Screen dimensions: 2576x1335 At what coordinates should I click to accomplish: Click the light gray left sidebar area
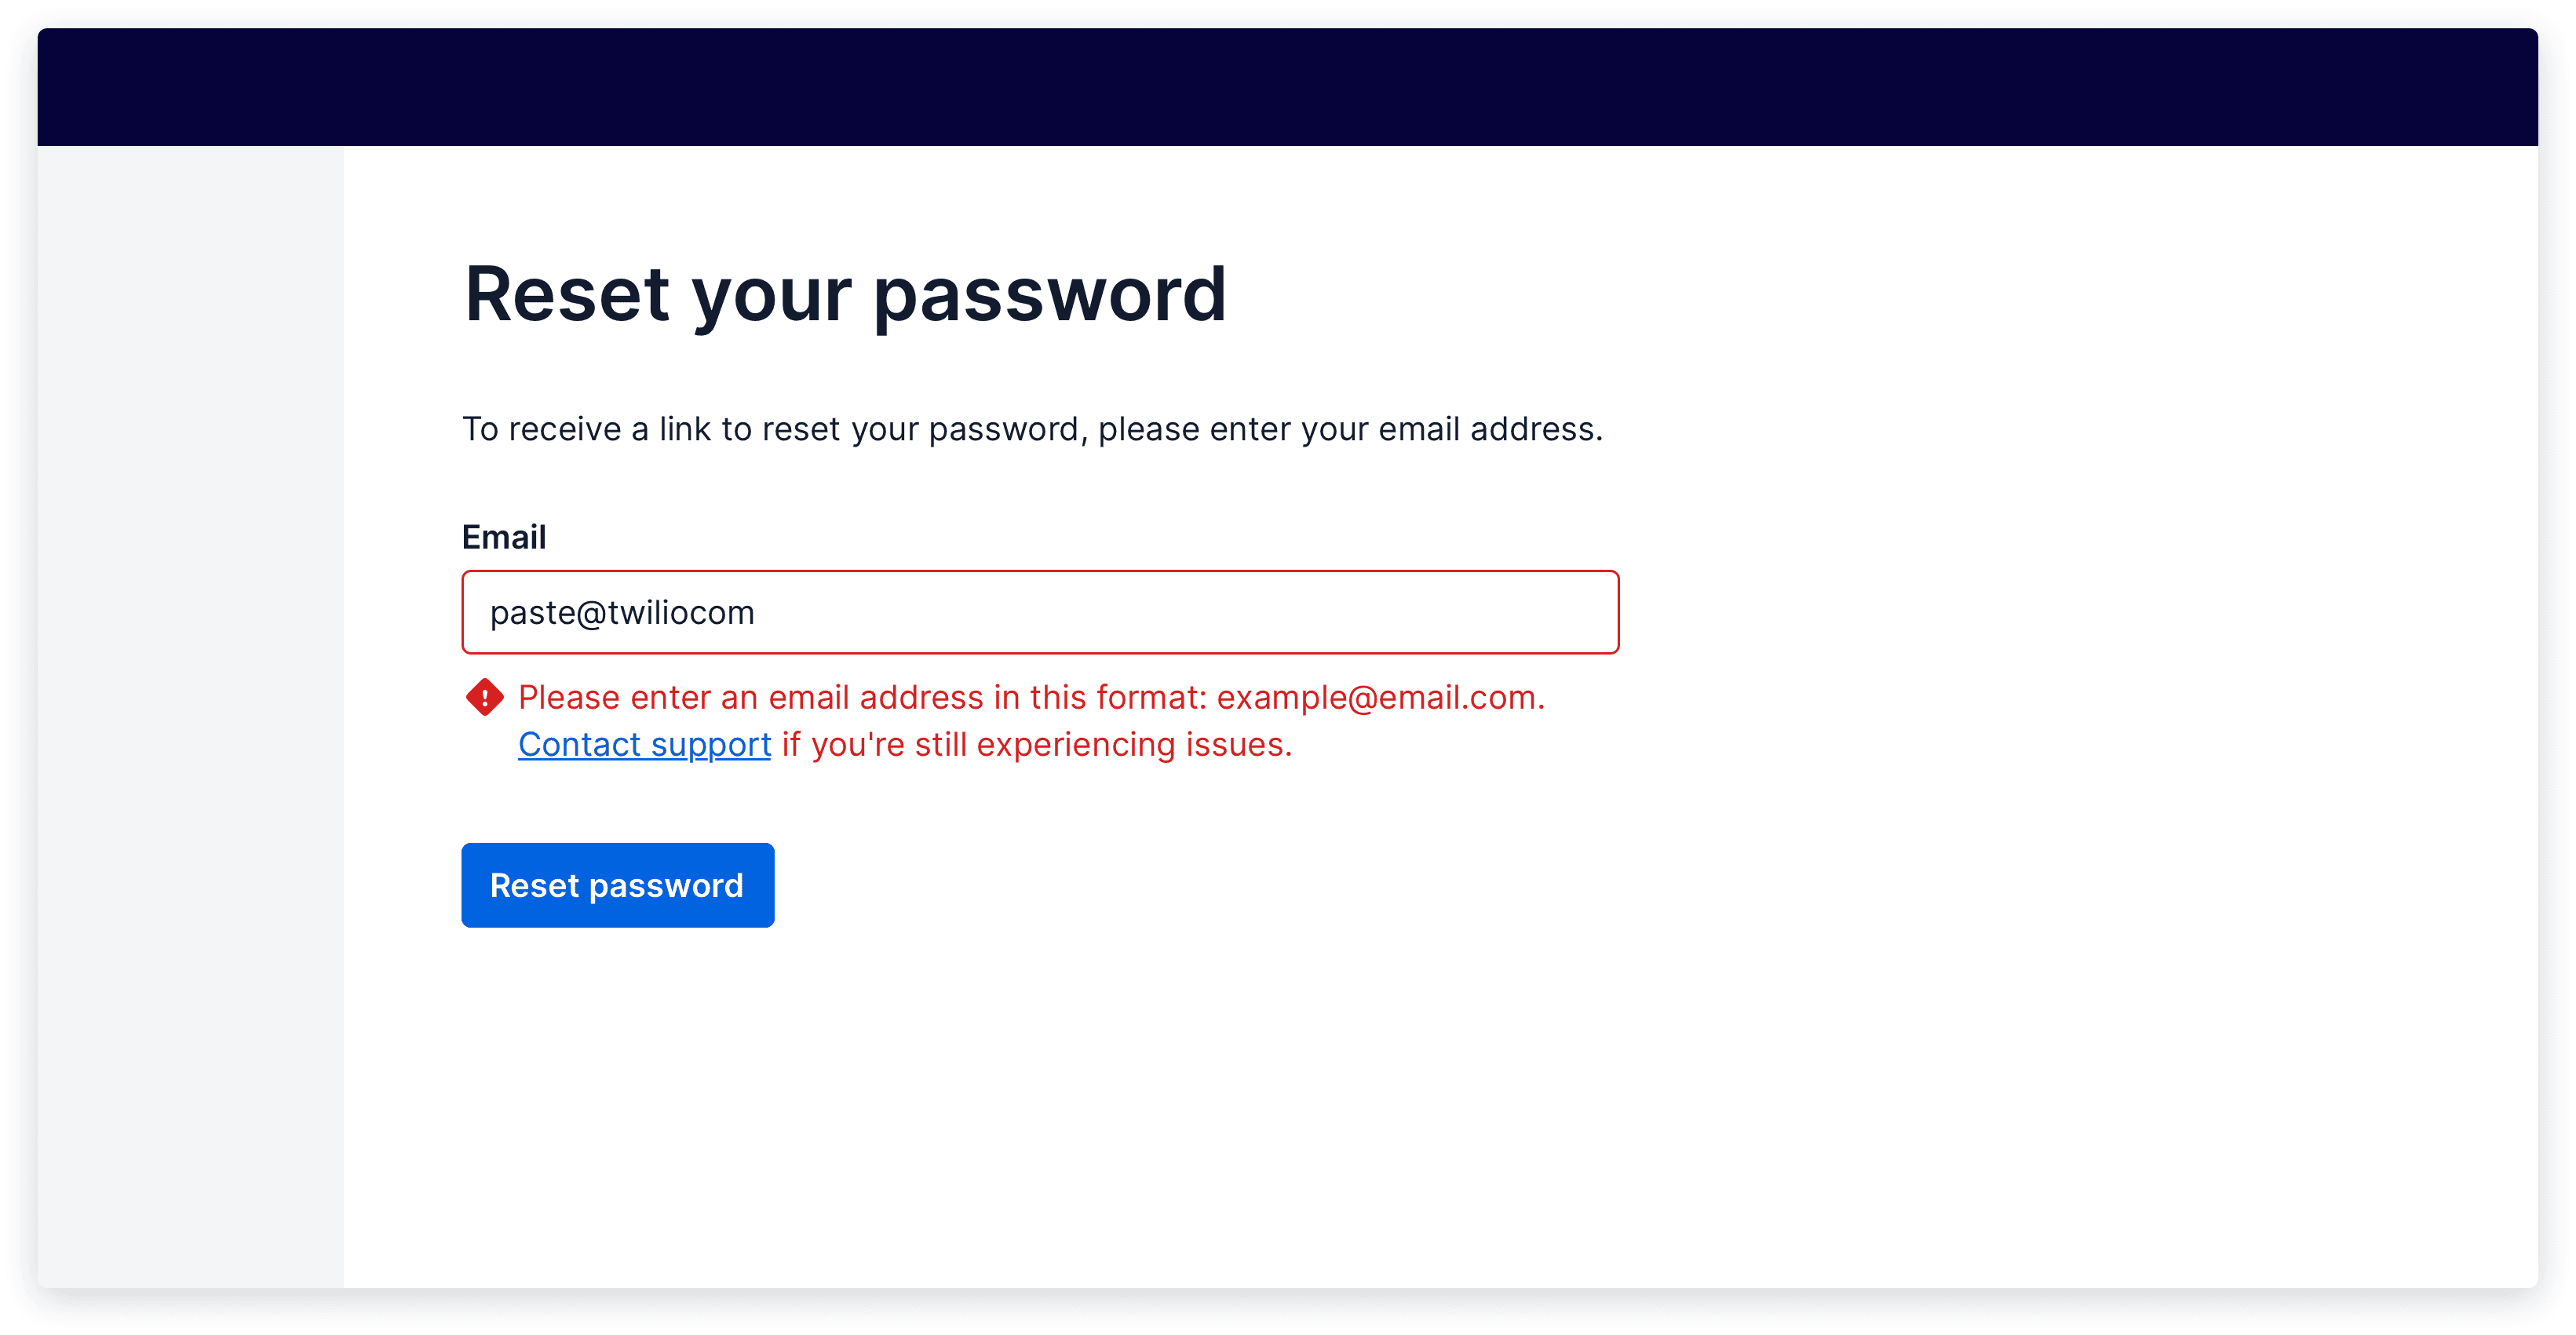pyautogui.click(x=190, y=700)
